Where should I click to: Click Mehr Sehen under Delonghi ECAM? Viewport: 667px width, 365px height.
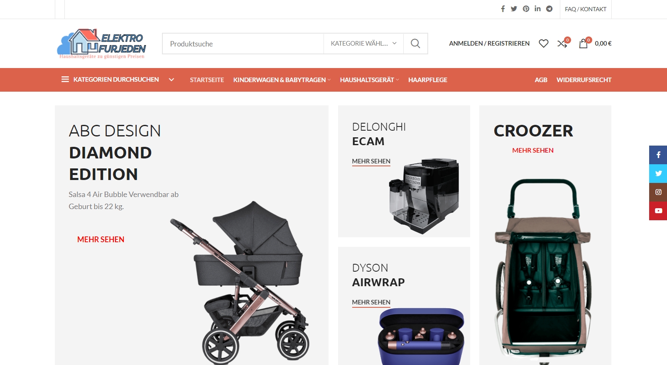[x=371, y=161]
